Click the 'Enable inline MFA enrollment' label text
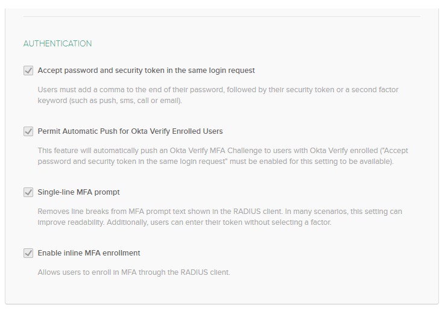The height and width of the screenshot is (314, 448). (89, 253)
